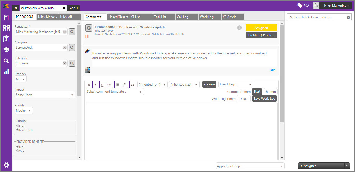Viewport: 355px width, 172px height.
Task: Click into the comment text area
Action: (x=181, y=131)
